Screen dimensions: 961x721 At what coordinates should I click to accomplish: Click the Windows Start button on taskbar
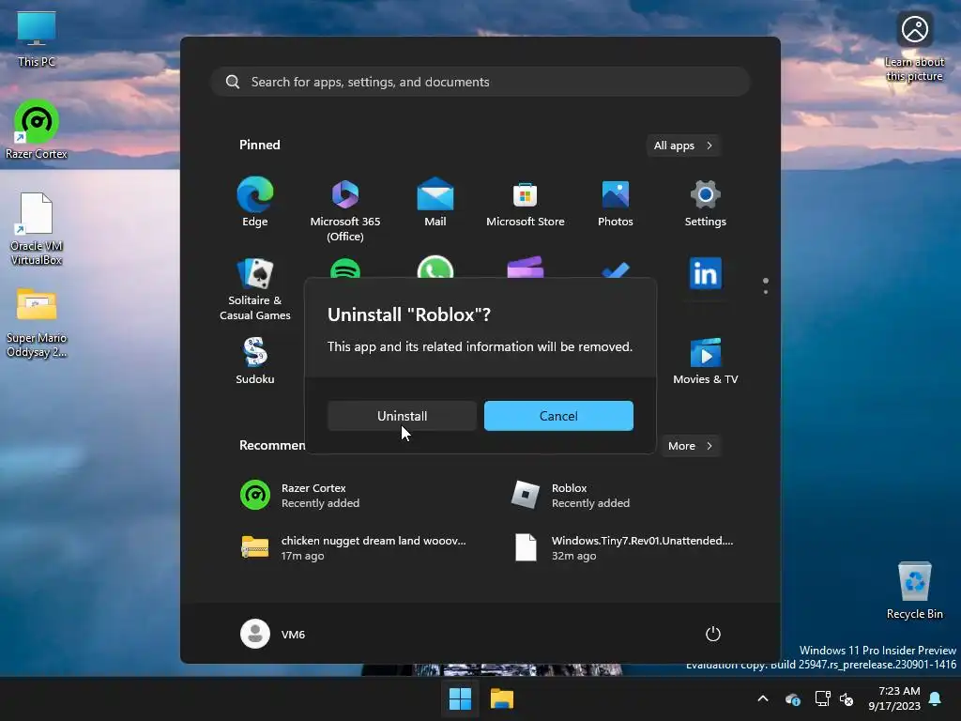pyautogui.click(x=460, y=698)
